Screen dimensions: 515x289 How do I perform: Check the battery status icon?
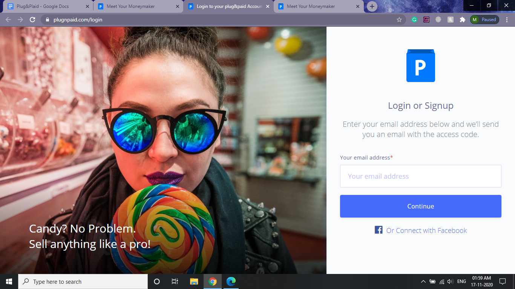[x=432, y=281]
